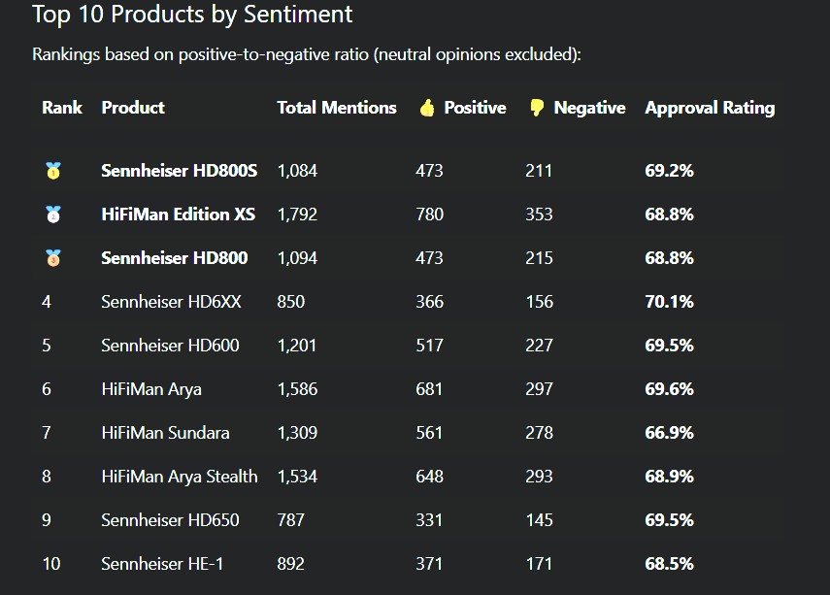Click the Sennheiser HD800S product name

[179, 171]
